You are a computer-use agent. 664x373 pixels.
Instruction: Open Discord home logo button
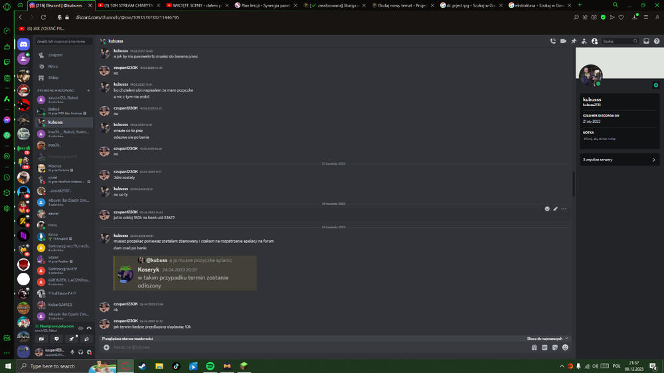click(24, 44)
